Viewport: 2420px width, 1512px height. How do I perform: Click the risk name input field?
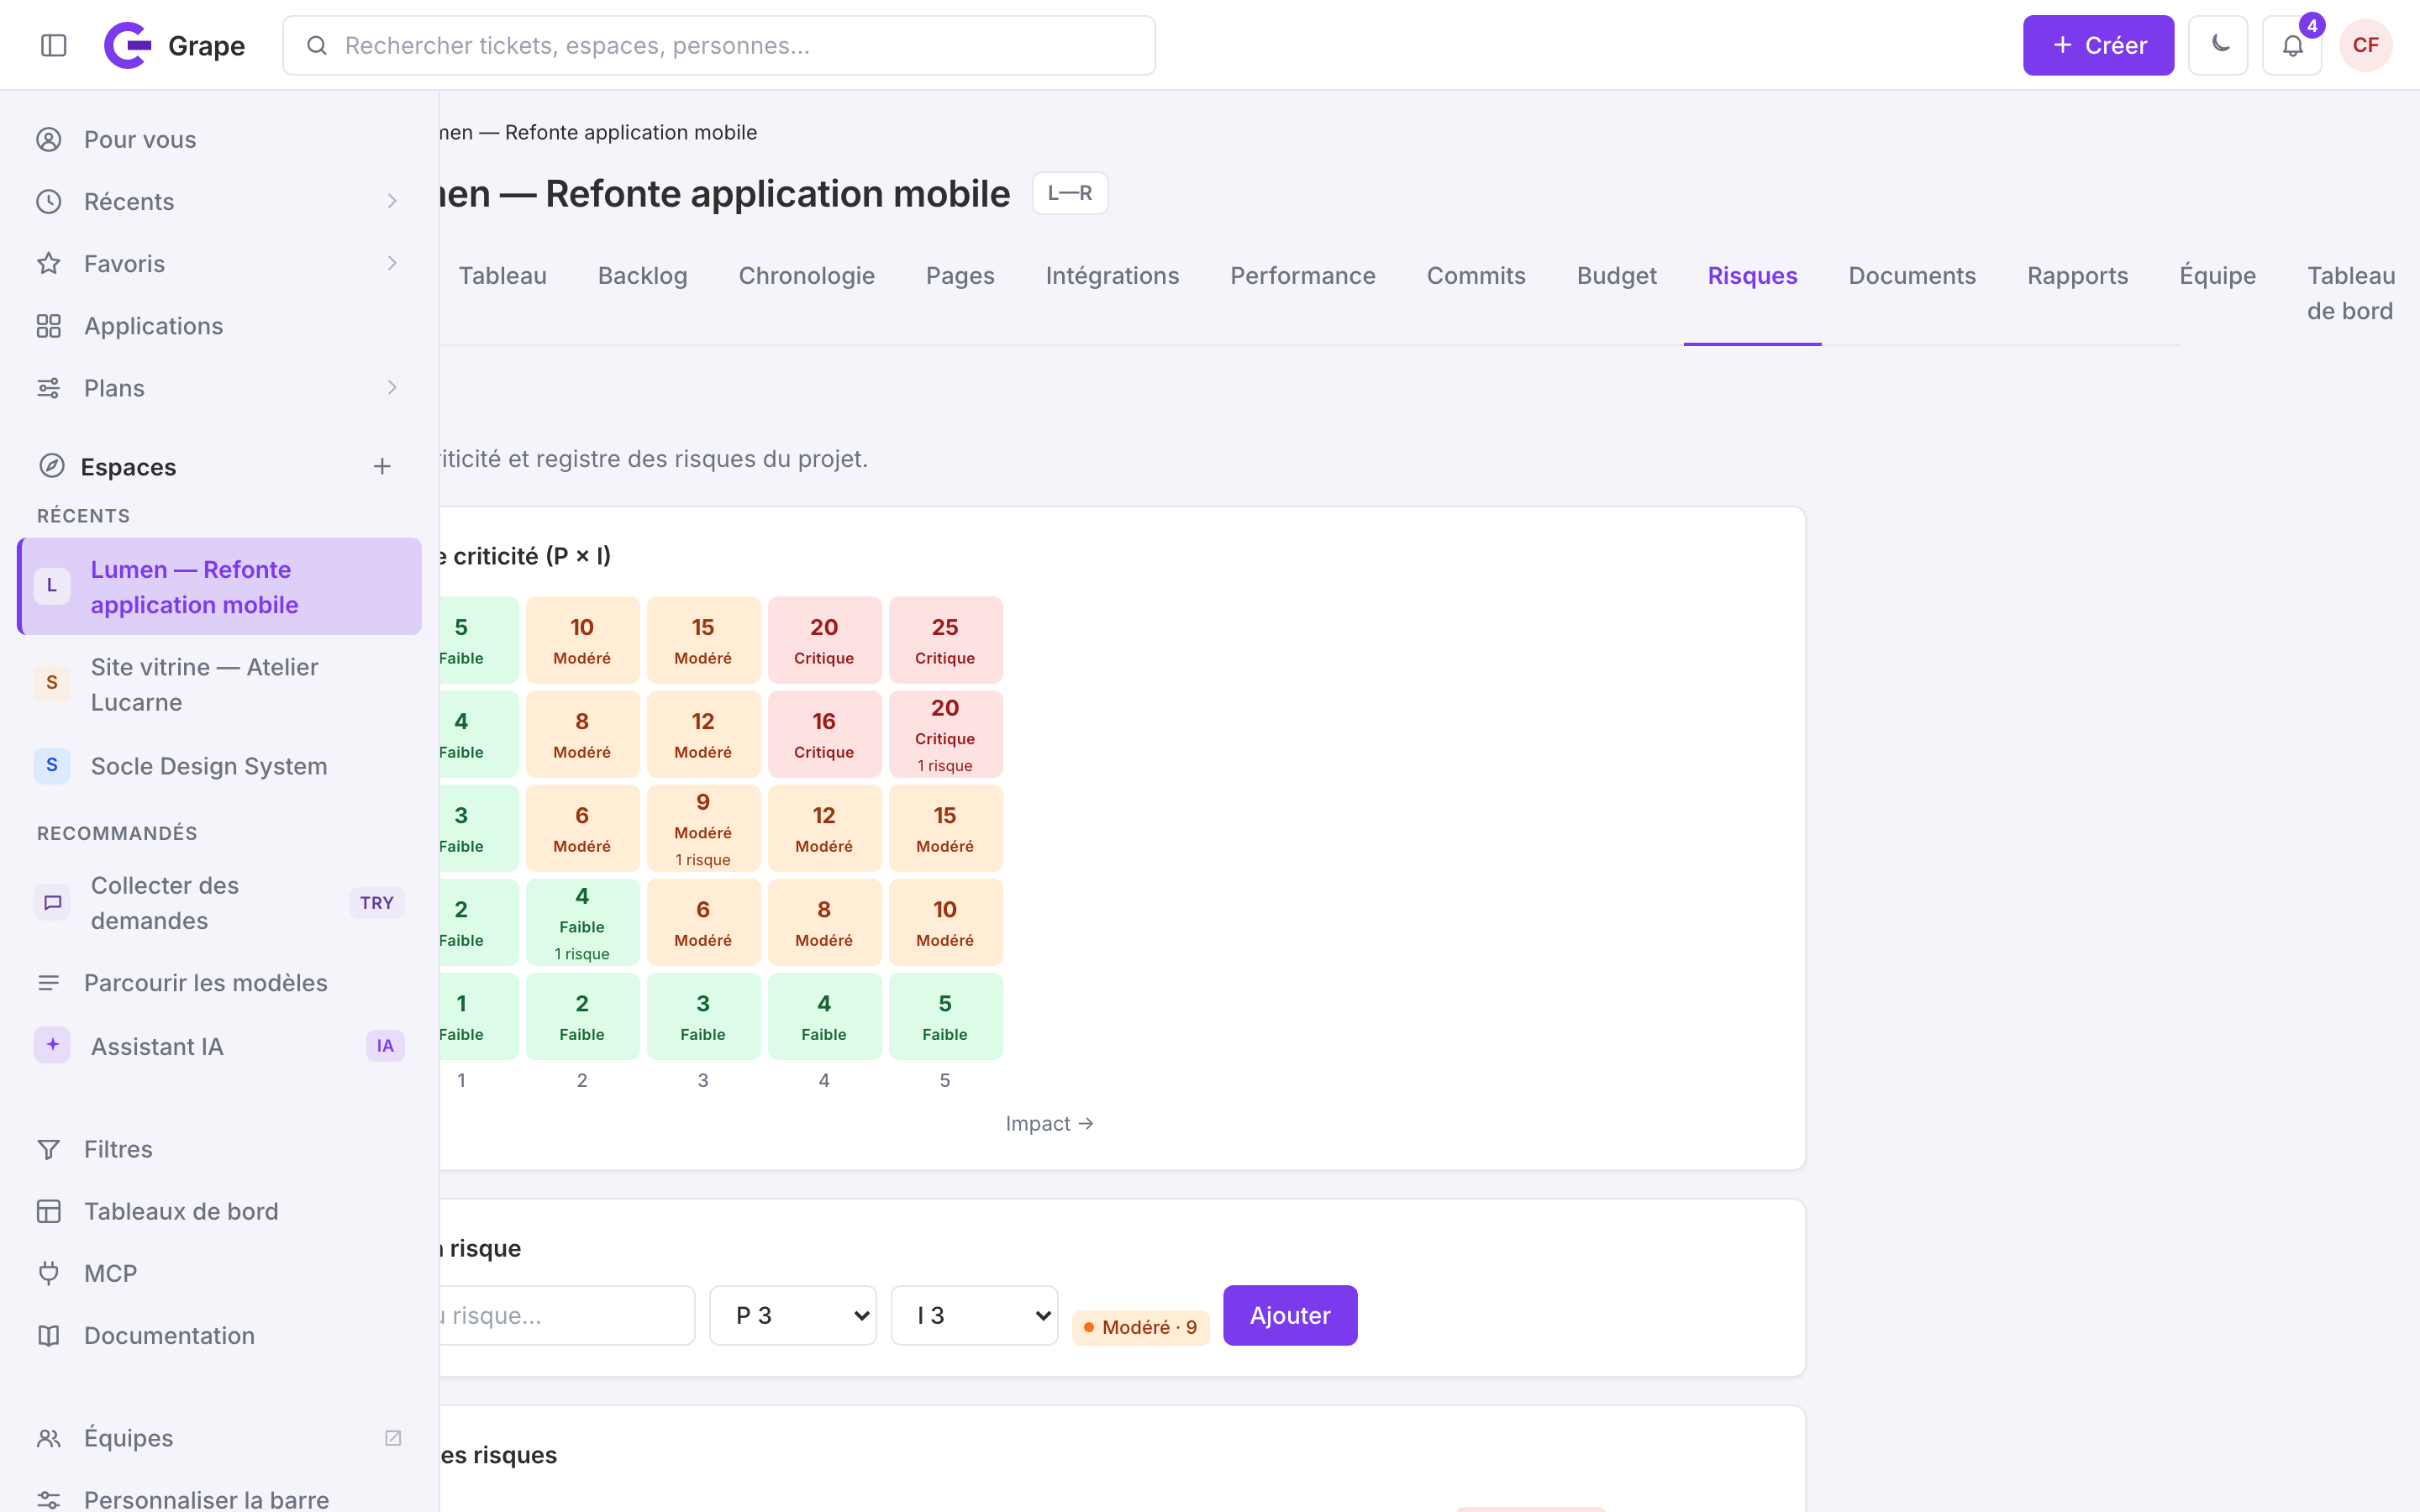pyautogui.click(x=567, y=1315)
